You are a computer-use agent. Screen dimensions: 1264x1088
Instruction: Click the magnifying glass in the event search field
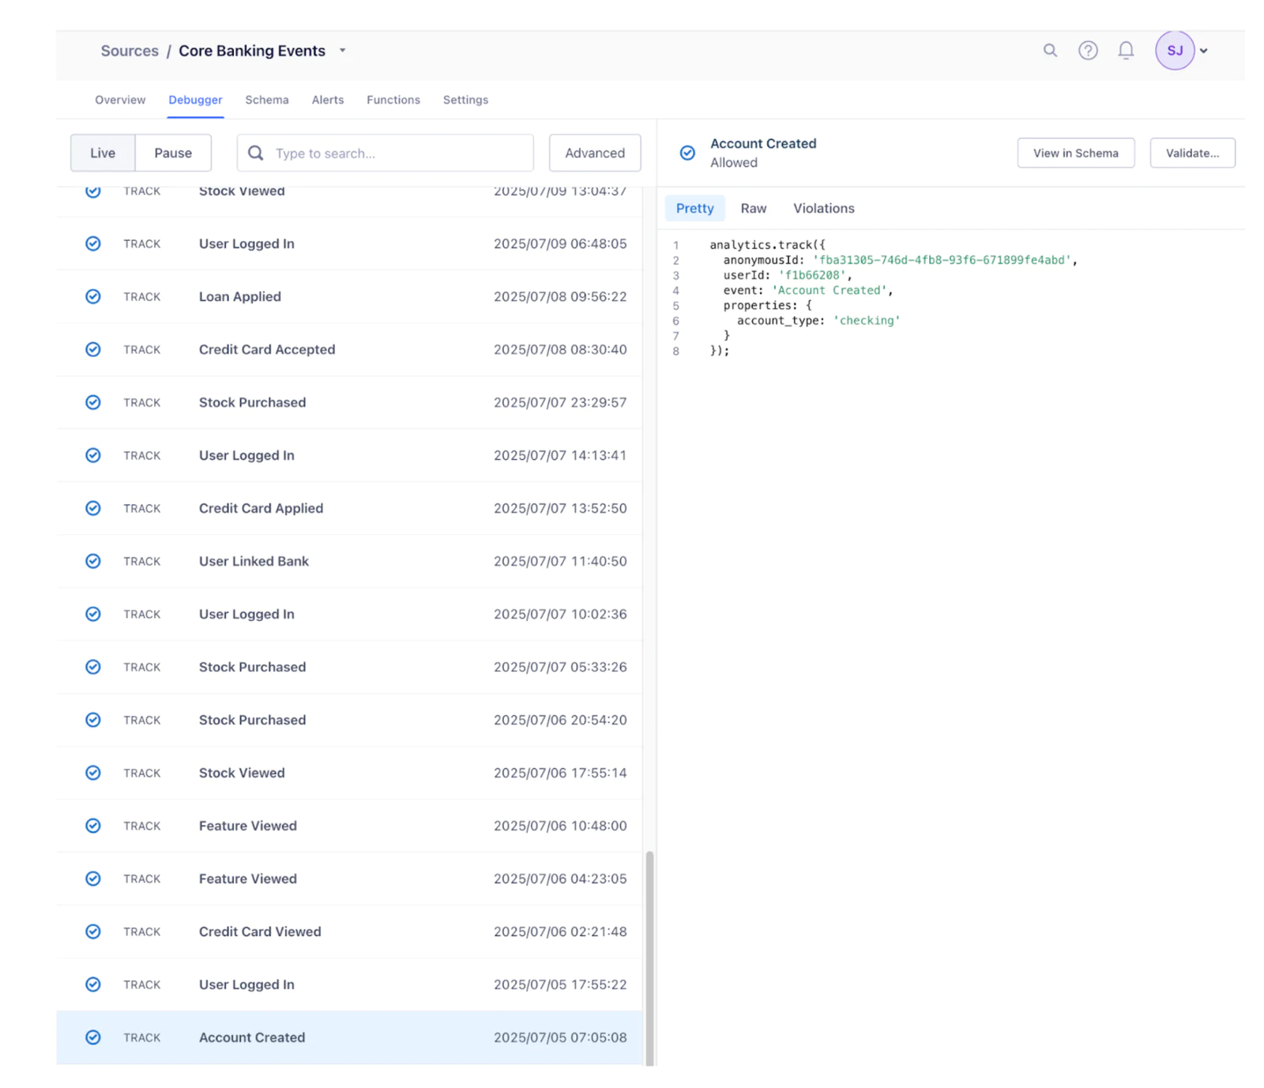tap(254, 152)
